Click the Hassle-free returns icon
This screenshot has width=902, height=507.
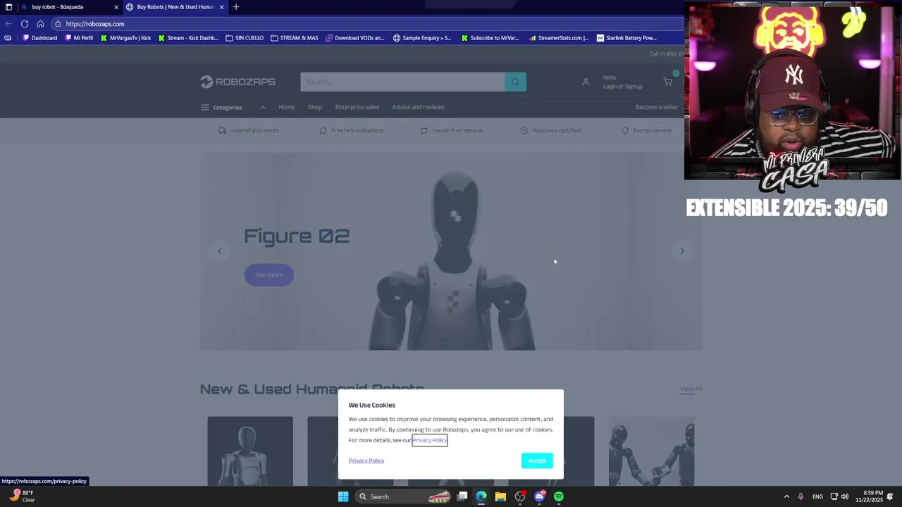(424, 130)
